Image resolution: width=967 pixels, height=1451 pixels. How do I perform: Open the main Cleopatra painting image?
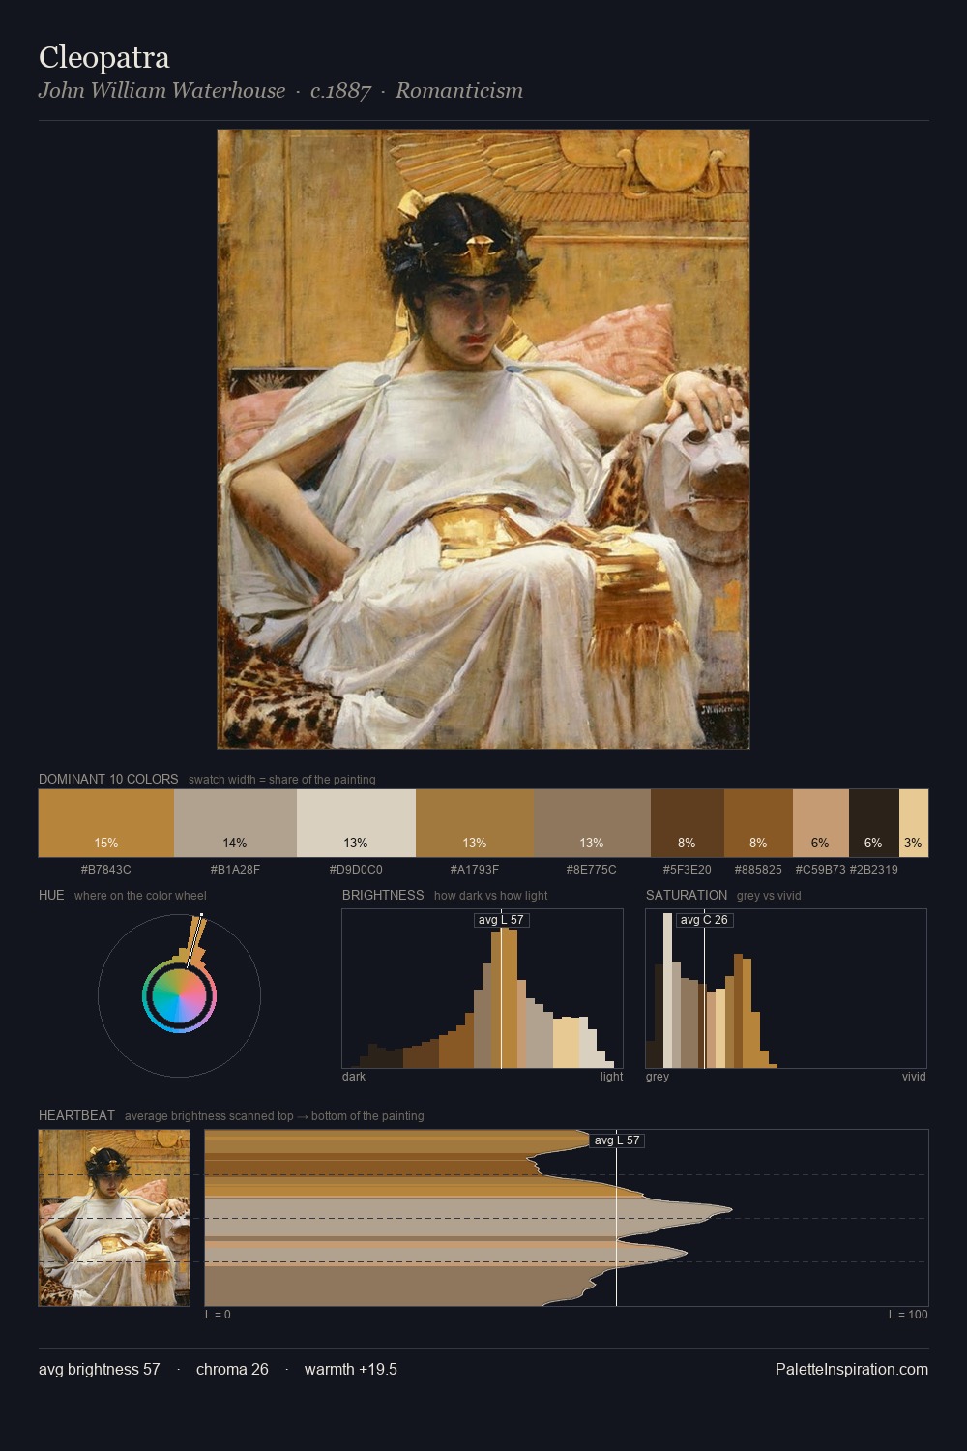point(483,439)
